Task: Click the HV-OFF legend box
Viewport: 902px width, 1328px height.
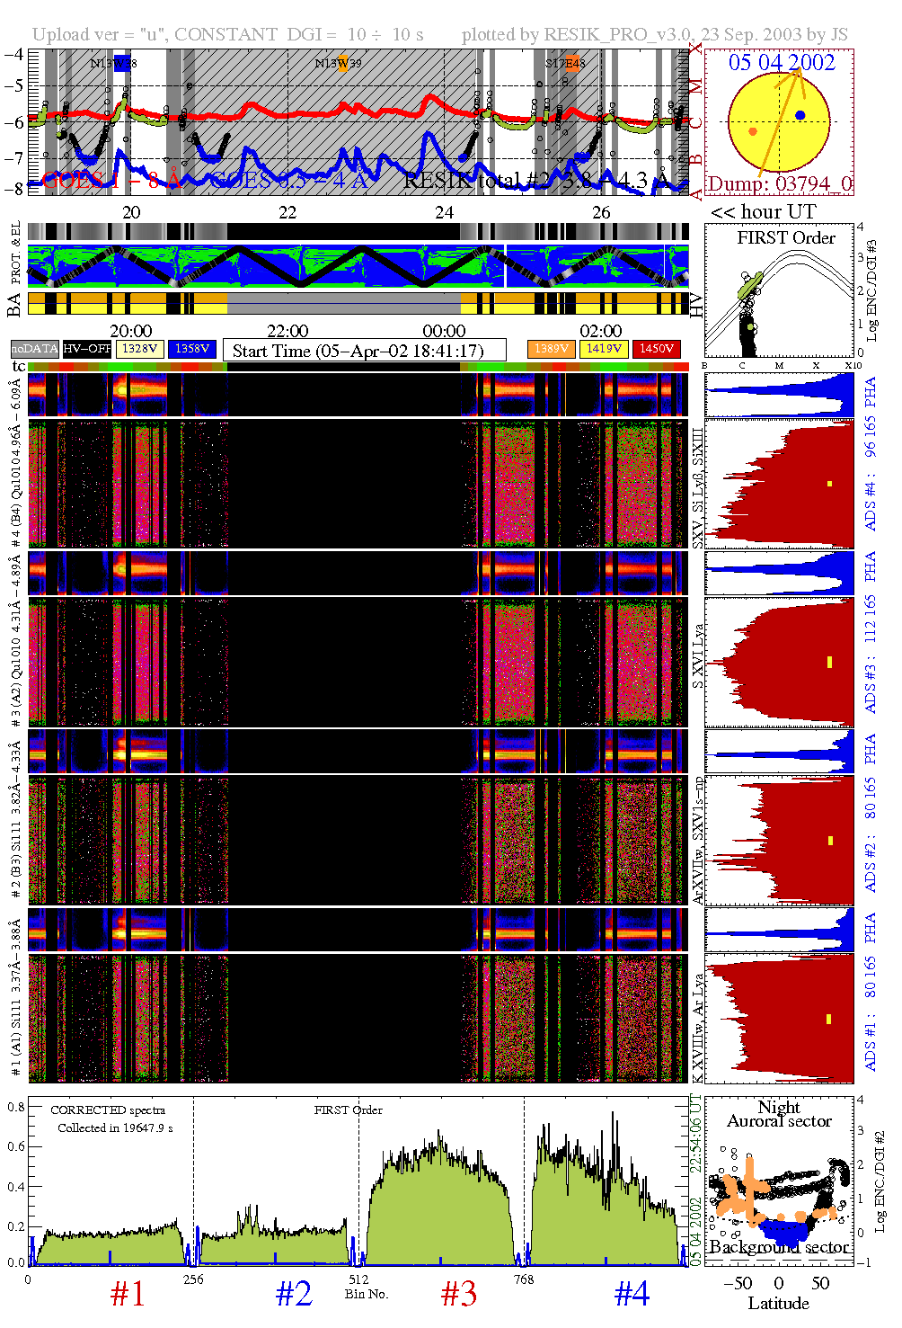Action: click(x=87, y=349)
